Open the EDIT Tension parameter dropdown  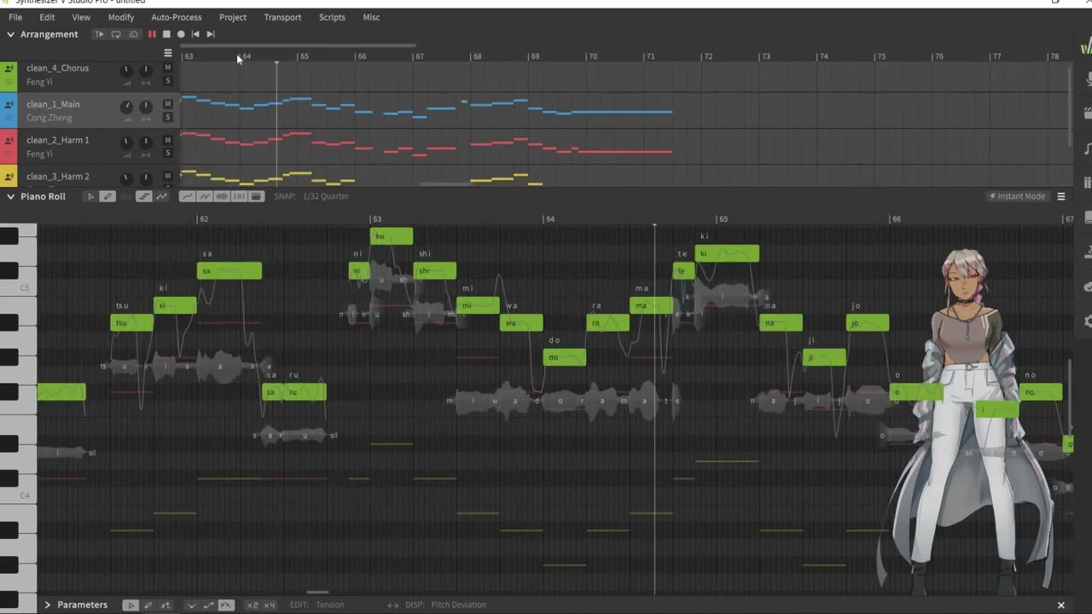(x=317, y=605)
